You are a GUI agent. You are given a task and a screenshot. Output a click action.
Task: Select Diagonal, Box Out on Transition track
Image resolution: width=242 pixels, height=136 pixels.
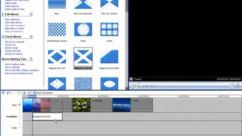pyautogui.click(x=48, y=117)
